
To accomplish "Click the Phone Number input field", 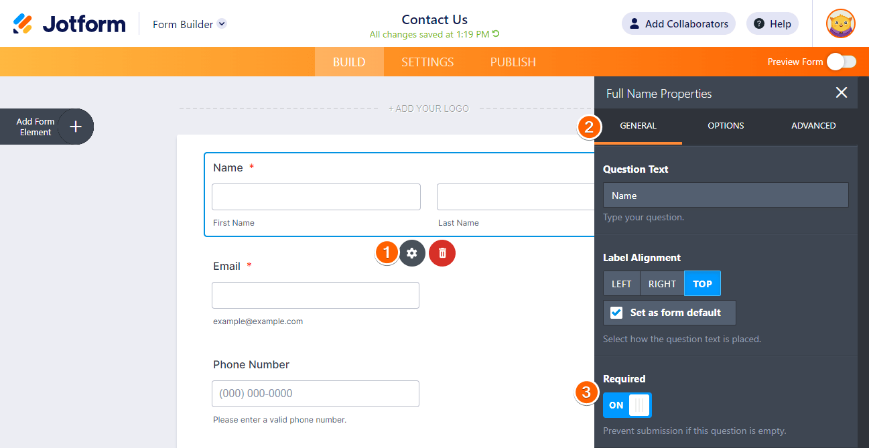I will [315, 394].
